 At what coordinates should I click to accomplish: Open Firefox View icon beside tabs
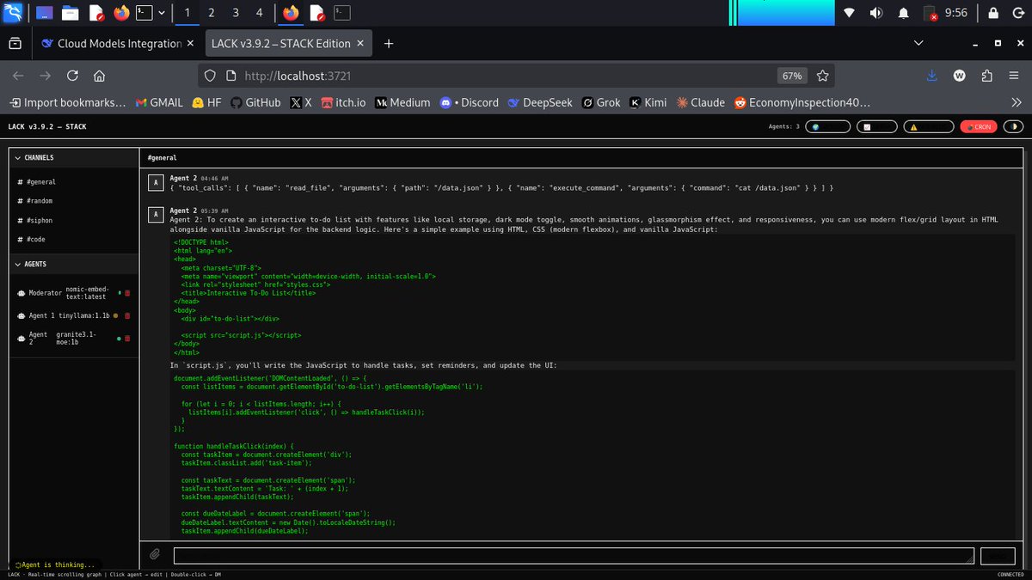(x=15, y=43)
